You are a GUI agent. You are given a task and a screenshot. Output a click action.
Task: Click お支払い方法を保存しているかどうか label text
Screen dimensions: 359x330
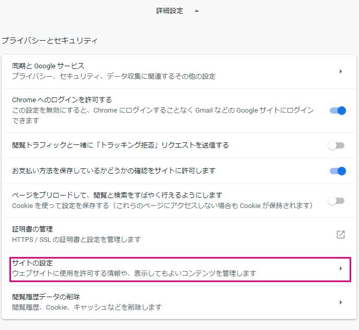click(114, 171)
